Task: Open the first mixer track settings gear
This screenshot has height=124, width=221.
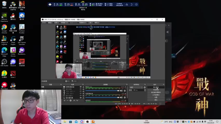Action: pos(125,91)
